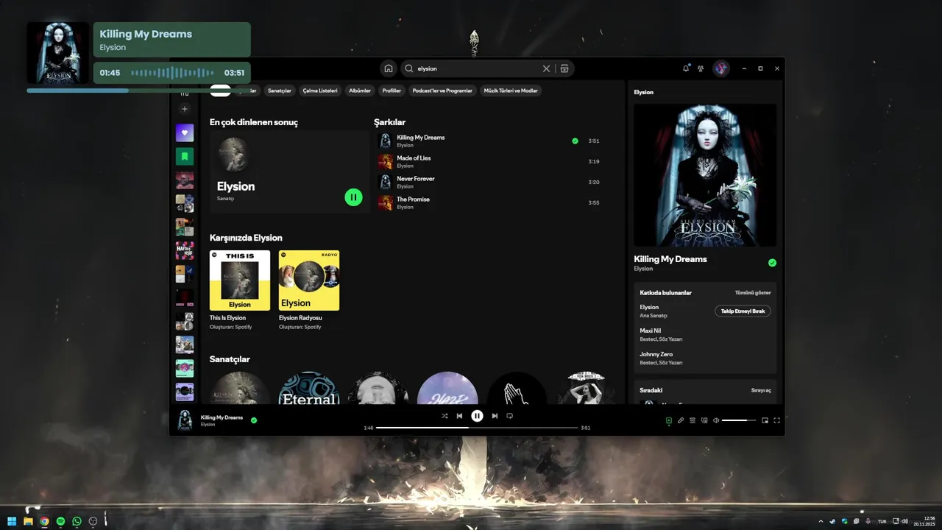Open the green bookmark Episodes item
Image resolution: width=942 pixels, height=530 pixels.
tap(185, 156)
